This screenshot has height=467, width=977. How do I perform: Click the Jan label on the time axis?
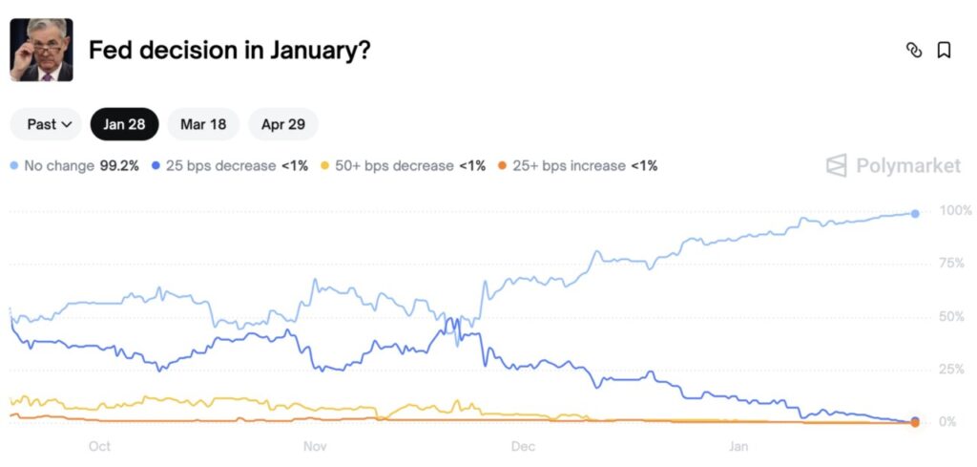point(738,446)
